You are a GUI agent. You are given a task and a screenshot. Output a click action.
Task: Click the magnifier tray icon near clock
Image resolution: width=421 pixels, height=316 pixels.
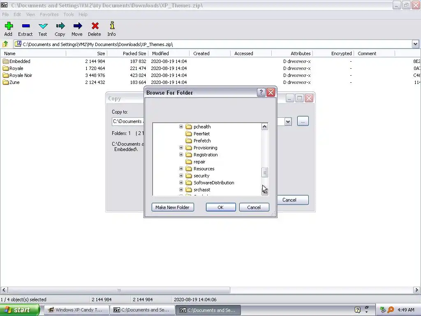click(x=391, y=310)
